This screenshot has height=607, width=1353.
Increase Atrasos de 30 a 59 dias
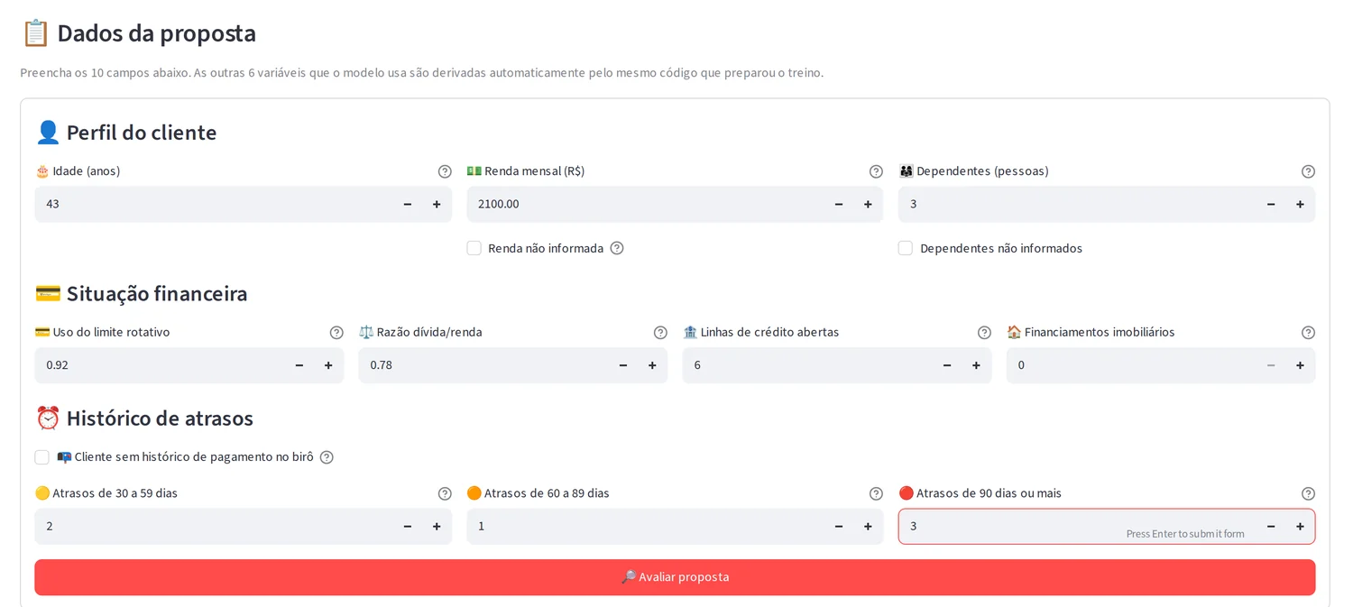tap(437, 527)
